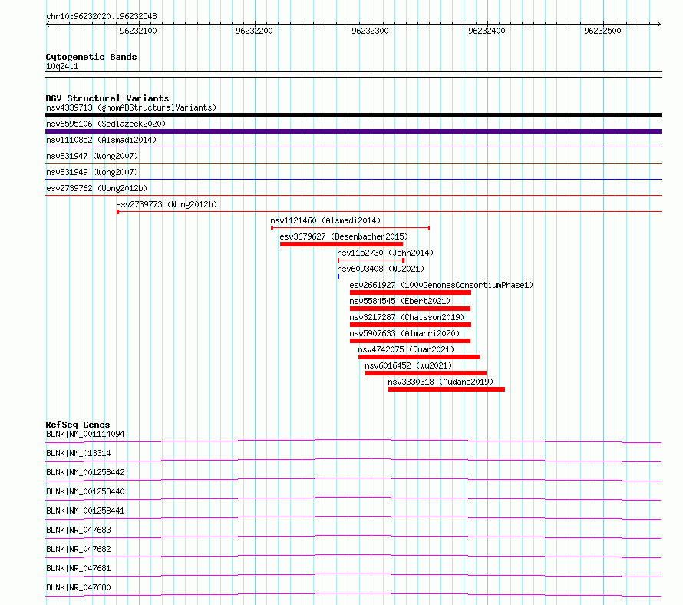Open nsv3217287 (Chaisson2019) label
The image size is (683, 605).
click(407, 317)
